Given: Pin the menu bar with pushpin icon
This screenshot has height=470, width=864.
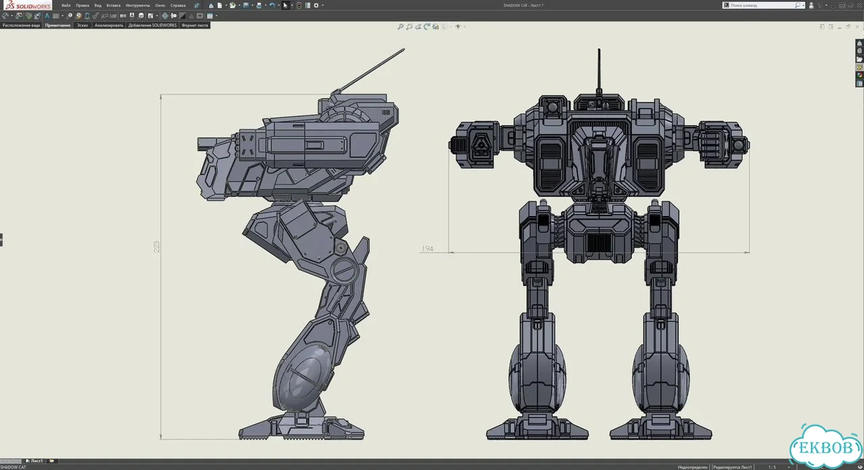Looking at the screenshot, I should 197,5.
